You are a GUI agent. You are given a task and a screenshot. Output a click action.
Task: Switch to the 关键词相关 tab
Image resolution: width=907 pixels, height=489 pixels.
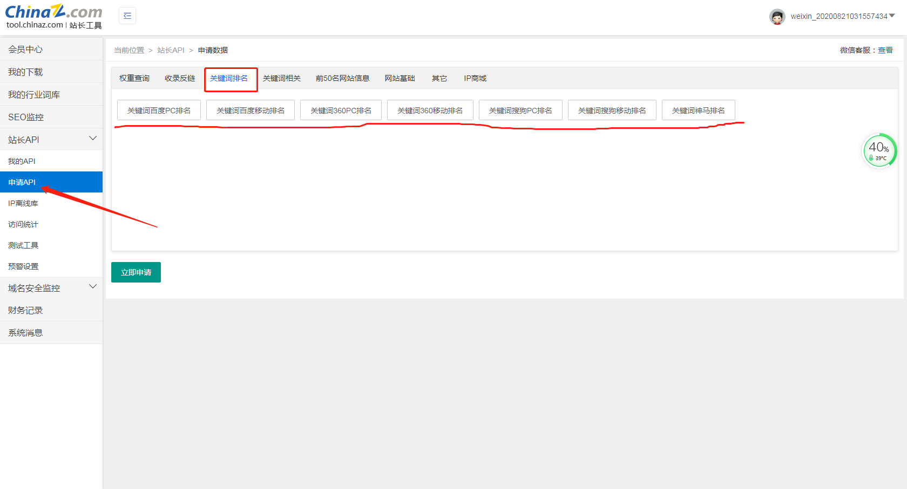(282, 79)
